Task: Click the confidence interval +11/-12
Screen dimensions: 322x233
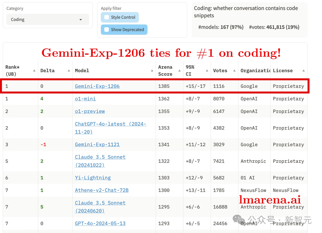Action: [x=196, y=145]
